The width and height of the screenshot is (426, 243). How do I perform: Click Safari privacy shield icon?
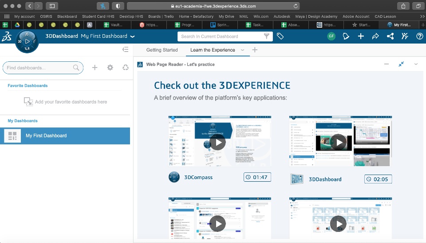pyautogui.click(x=118, y=6)
